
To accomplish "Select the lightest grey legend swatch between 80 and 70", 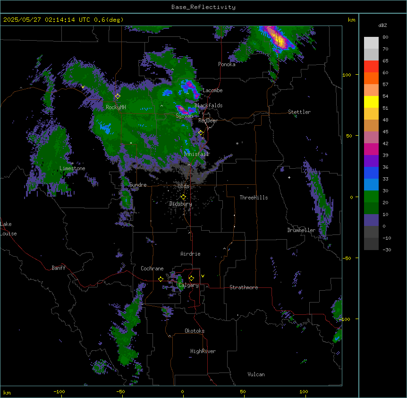I will pos(371,43).
